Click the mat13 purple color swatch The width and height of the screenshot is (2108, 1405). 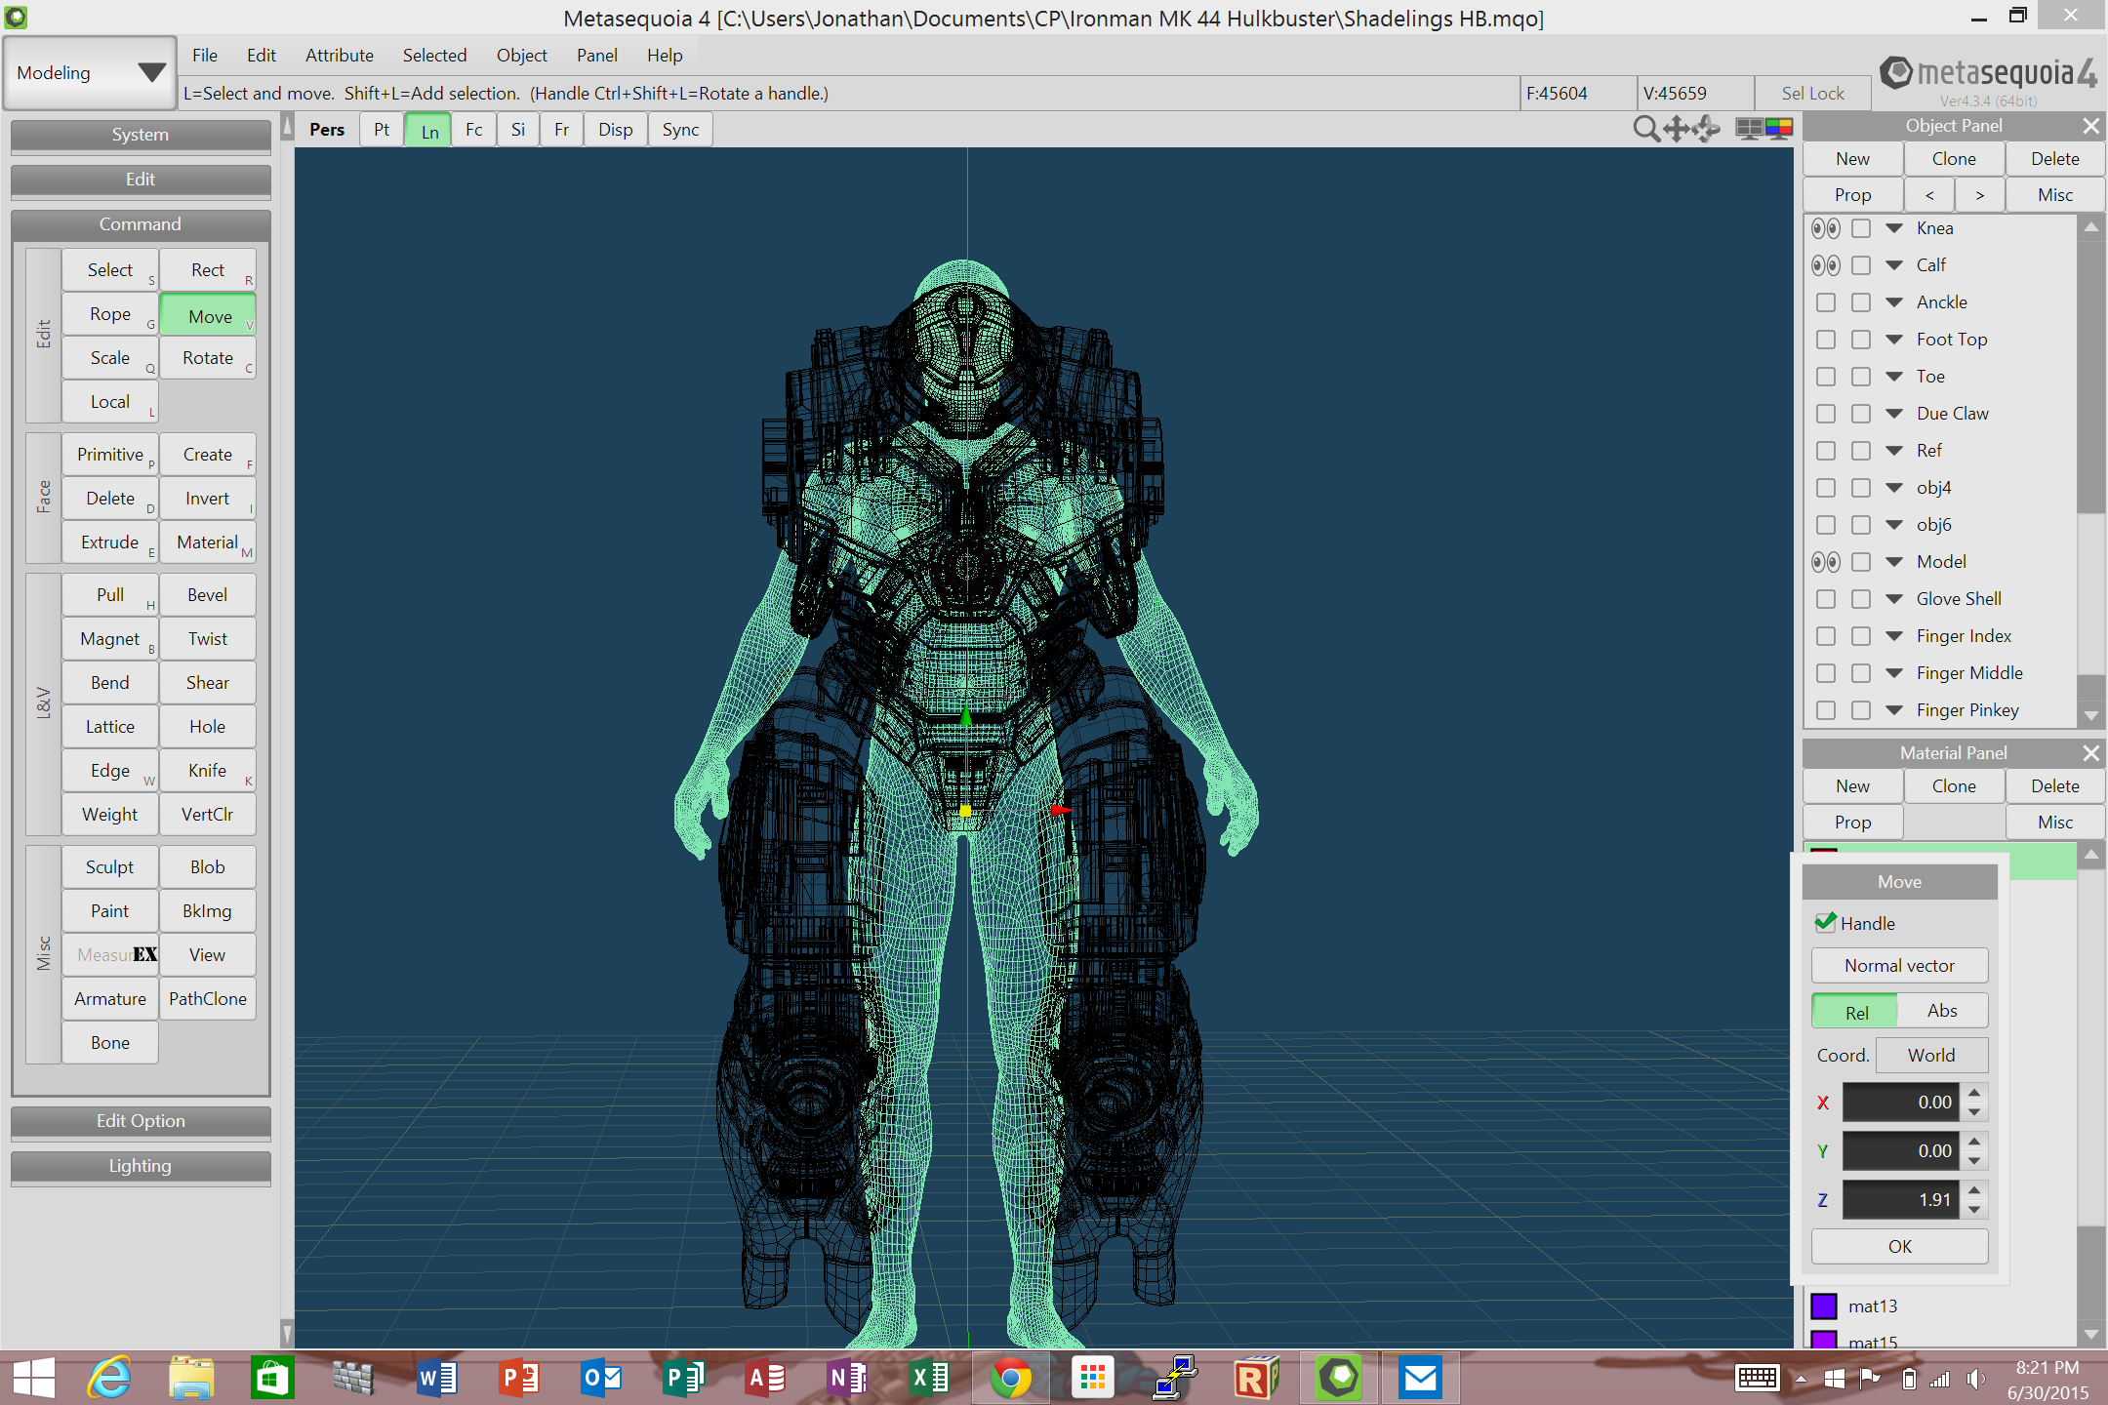[1824, 1306]
